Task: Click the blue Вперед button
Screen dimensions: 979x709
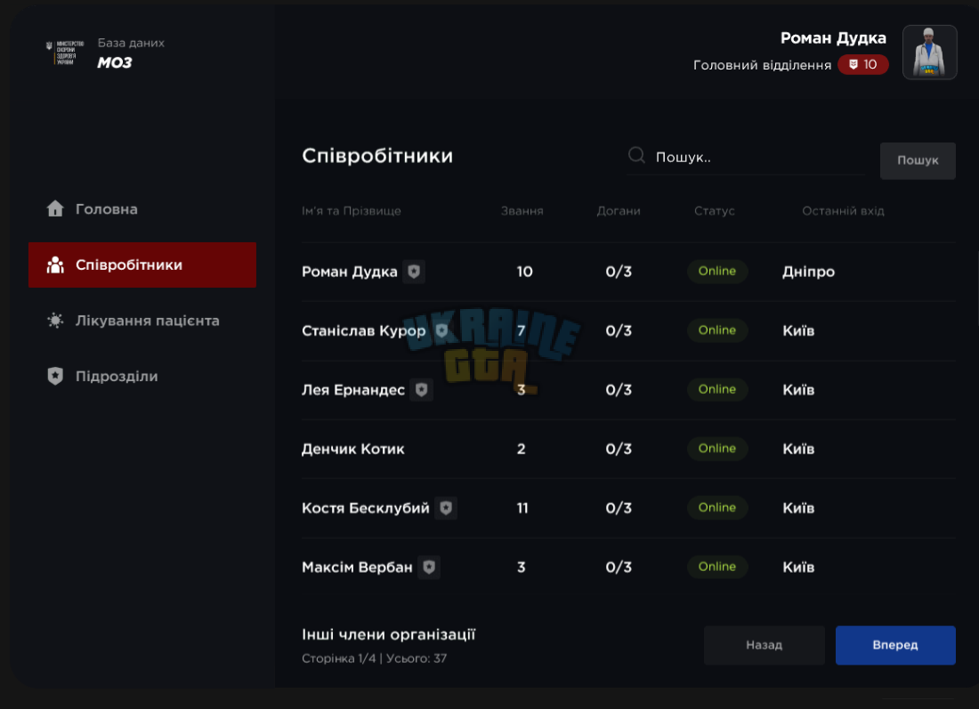Action: (x=895, y=645)
